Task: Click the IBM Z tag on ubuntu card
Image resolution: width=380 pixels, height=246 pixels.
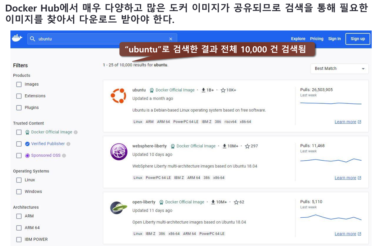Action: point(207,122)
